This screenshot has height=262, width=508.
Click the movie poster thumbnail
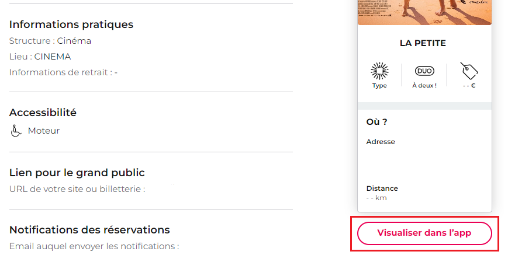pos(424,12)
